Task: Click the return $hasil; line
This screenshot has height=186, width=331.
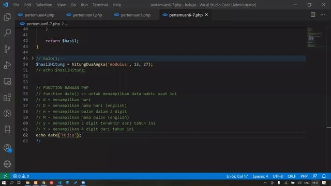Action: tap(62, 41)
